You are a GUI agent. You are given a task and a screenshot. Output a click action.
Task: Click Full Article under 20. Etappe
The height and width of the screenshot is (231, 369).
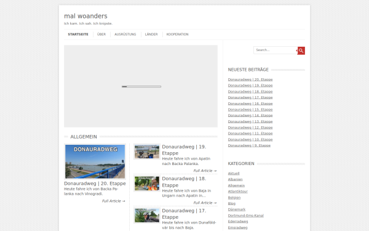(113, 201)
